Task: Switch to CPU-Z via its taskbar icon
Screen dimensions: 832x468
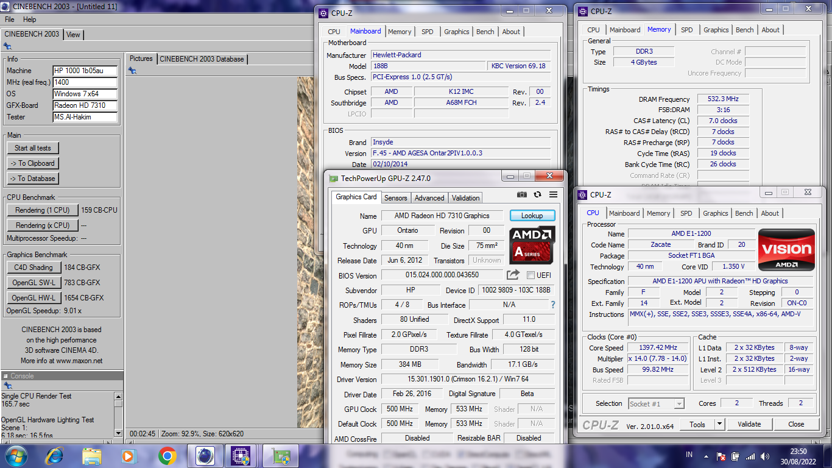Action: tap(242, 456)
